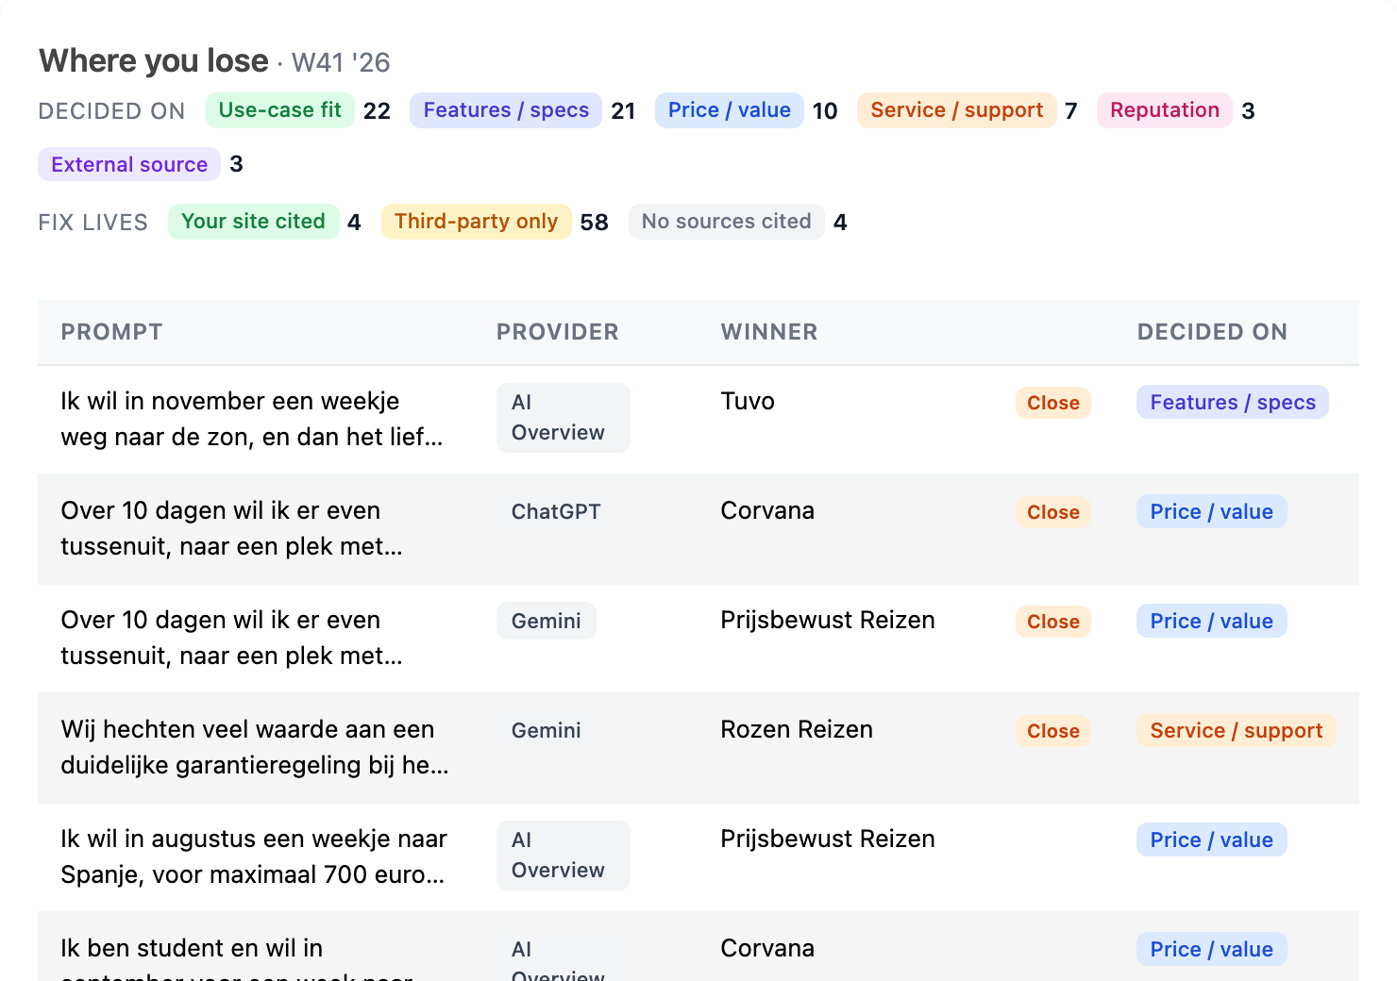Select Corvana in the student prompt row
Screen dimensions: 1397x981
coord(767,948)
